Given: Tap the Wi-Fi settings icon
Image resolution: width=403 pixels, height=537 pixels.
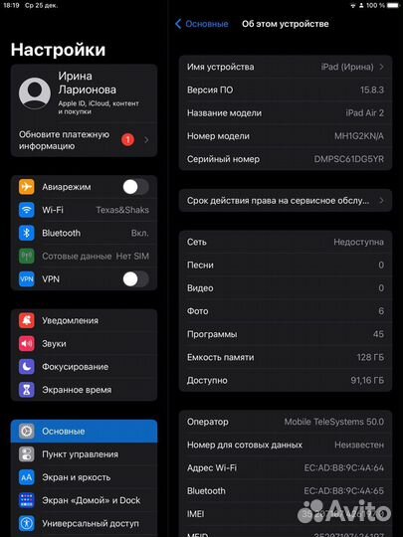Looking at the screenshot, I should click(x=27, y=210).
